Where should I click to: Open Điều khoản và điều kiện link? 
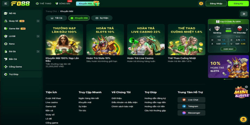point(124,102)
